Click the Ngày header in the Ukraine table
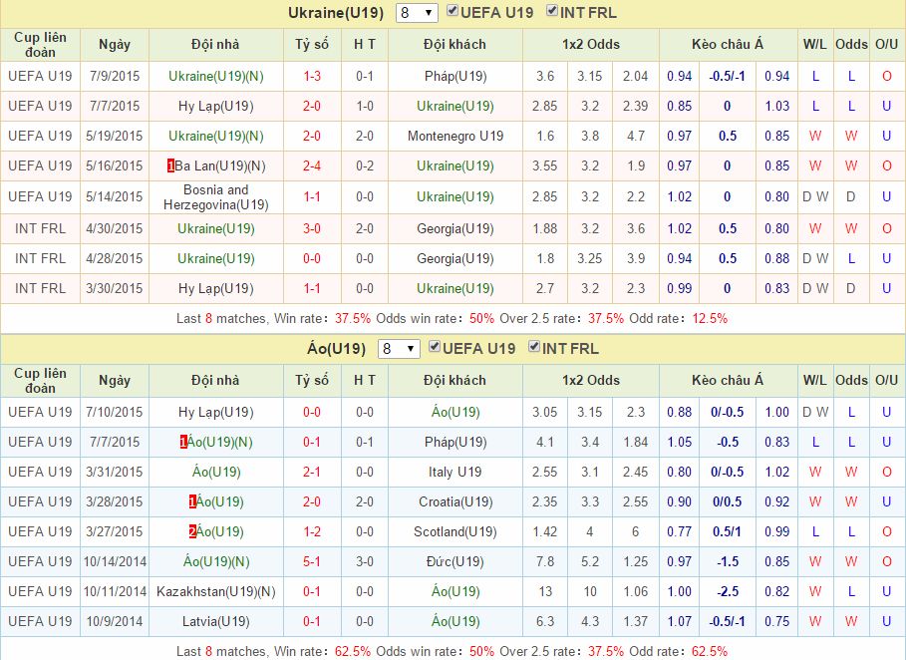 [x=115, y=45]
